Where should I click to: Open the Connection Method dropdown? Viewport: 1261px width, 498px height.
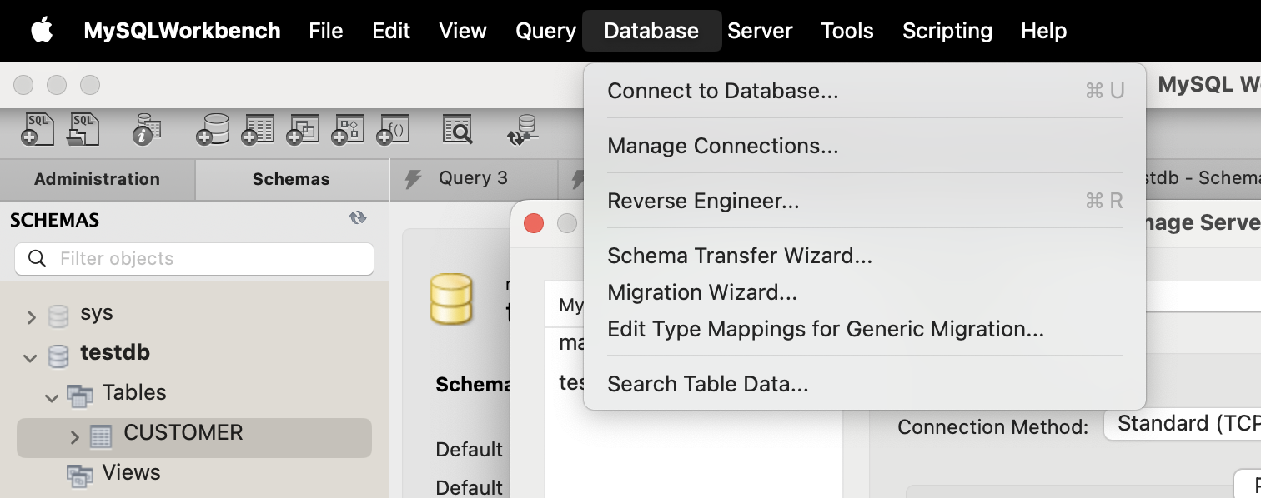coord(1183,424)
